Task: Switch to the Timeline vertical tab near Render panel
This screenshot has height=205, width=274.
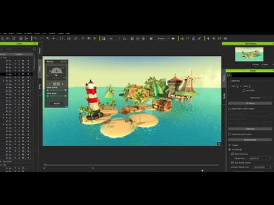Action: (224, 96)
